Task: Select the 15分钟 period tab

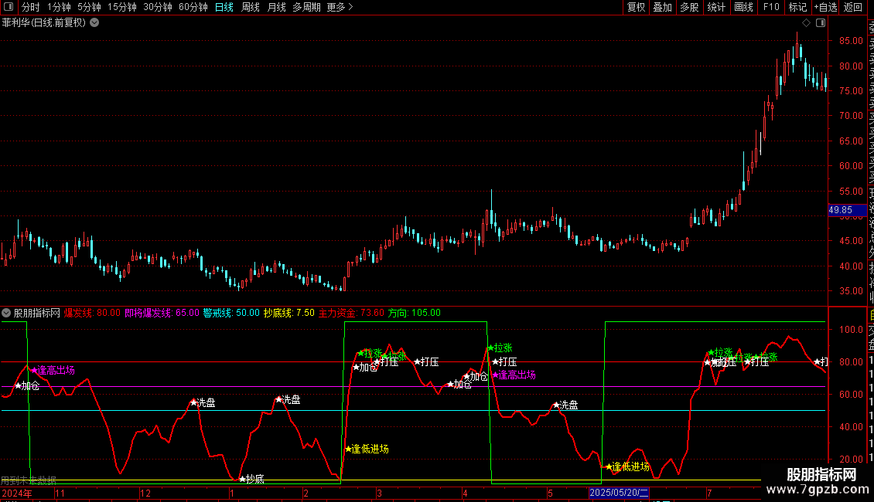Action: 122,7
